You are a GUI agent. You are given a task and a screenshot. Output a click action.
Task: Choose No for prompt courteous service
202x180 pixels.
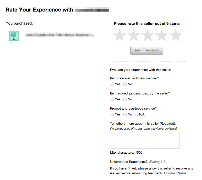pos(125,114)
